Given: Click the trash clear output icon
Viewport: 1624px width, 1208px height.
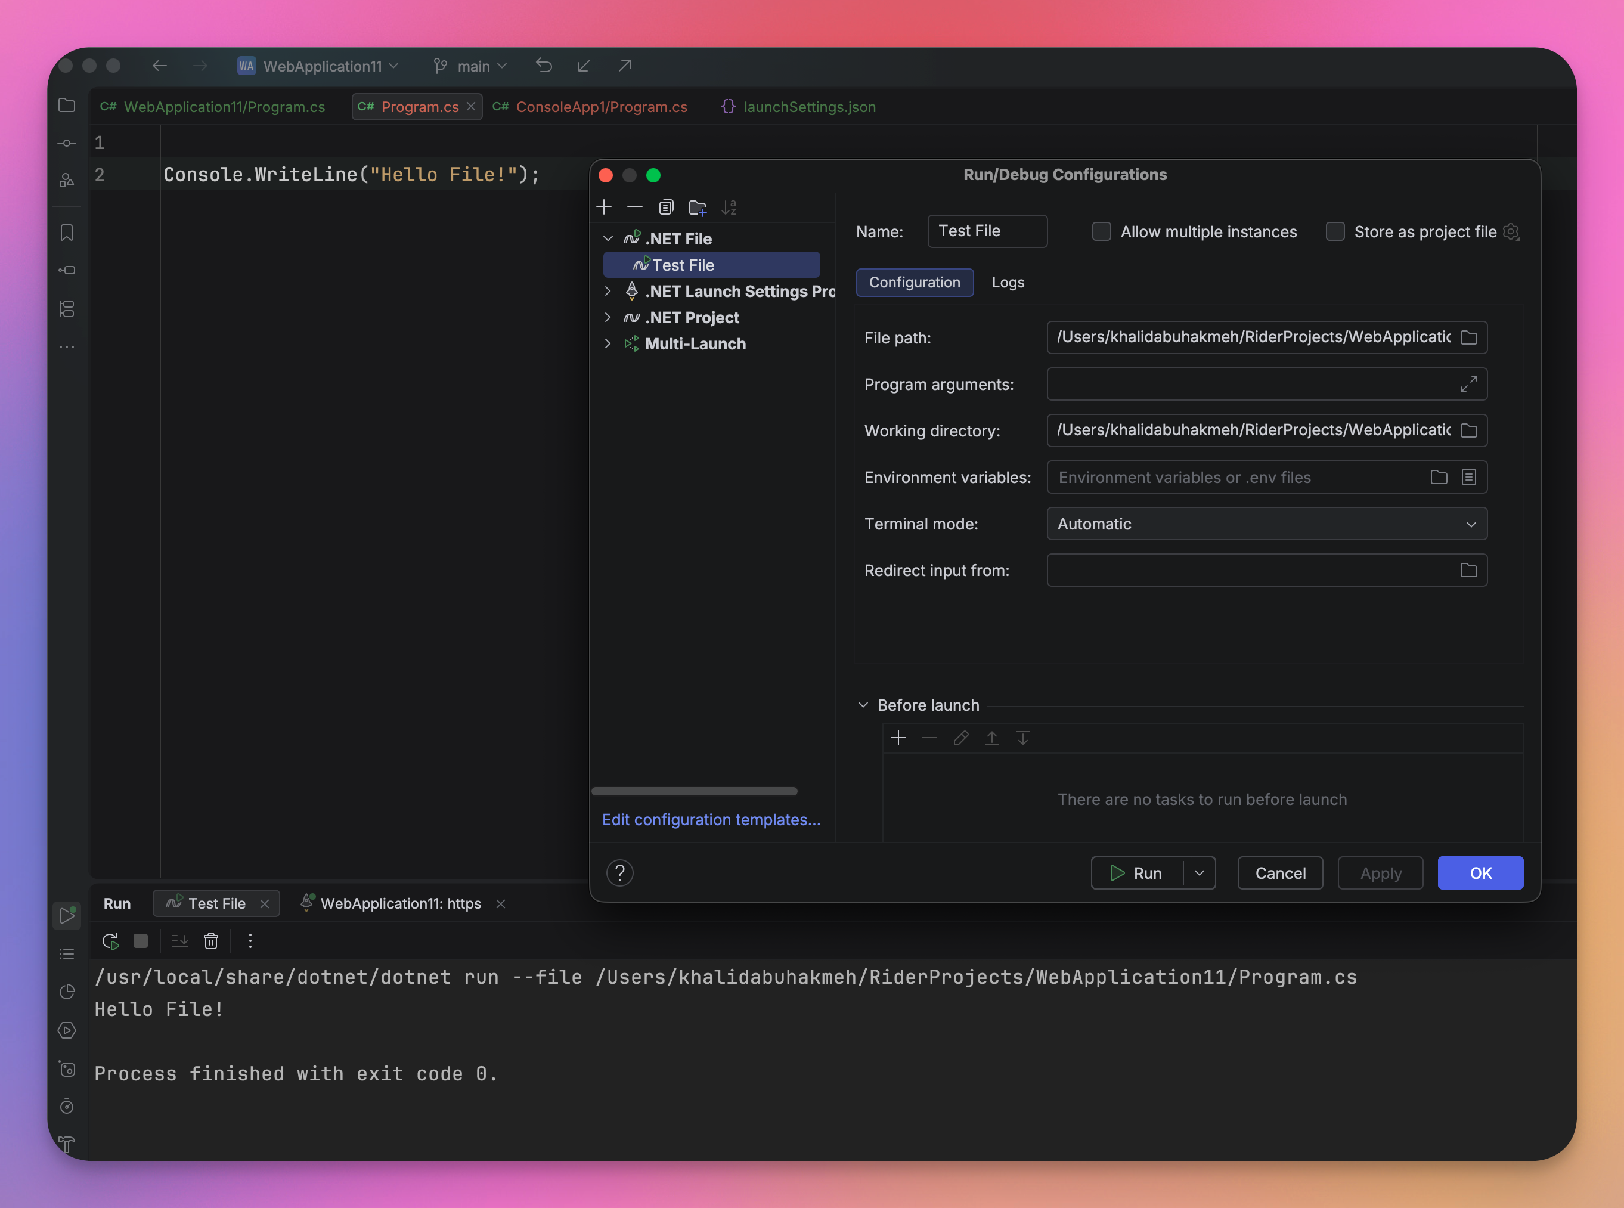Looking at the screenshot, I should click(210, 941).
